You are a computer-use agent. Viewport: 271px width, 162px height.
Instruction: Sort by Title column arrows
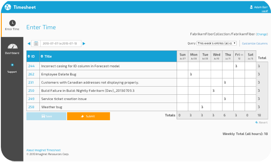(42, 56)
